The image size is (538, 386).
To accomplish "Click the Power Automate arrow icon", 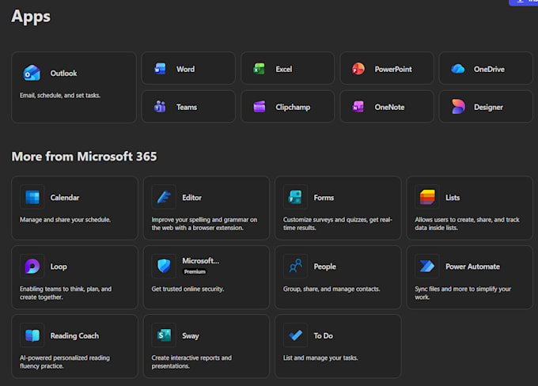I will (427, 267).
